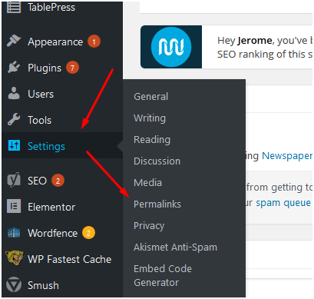Choose General in Settings submenu
This screenshot has width=314, height=299.
click(150, 97)
